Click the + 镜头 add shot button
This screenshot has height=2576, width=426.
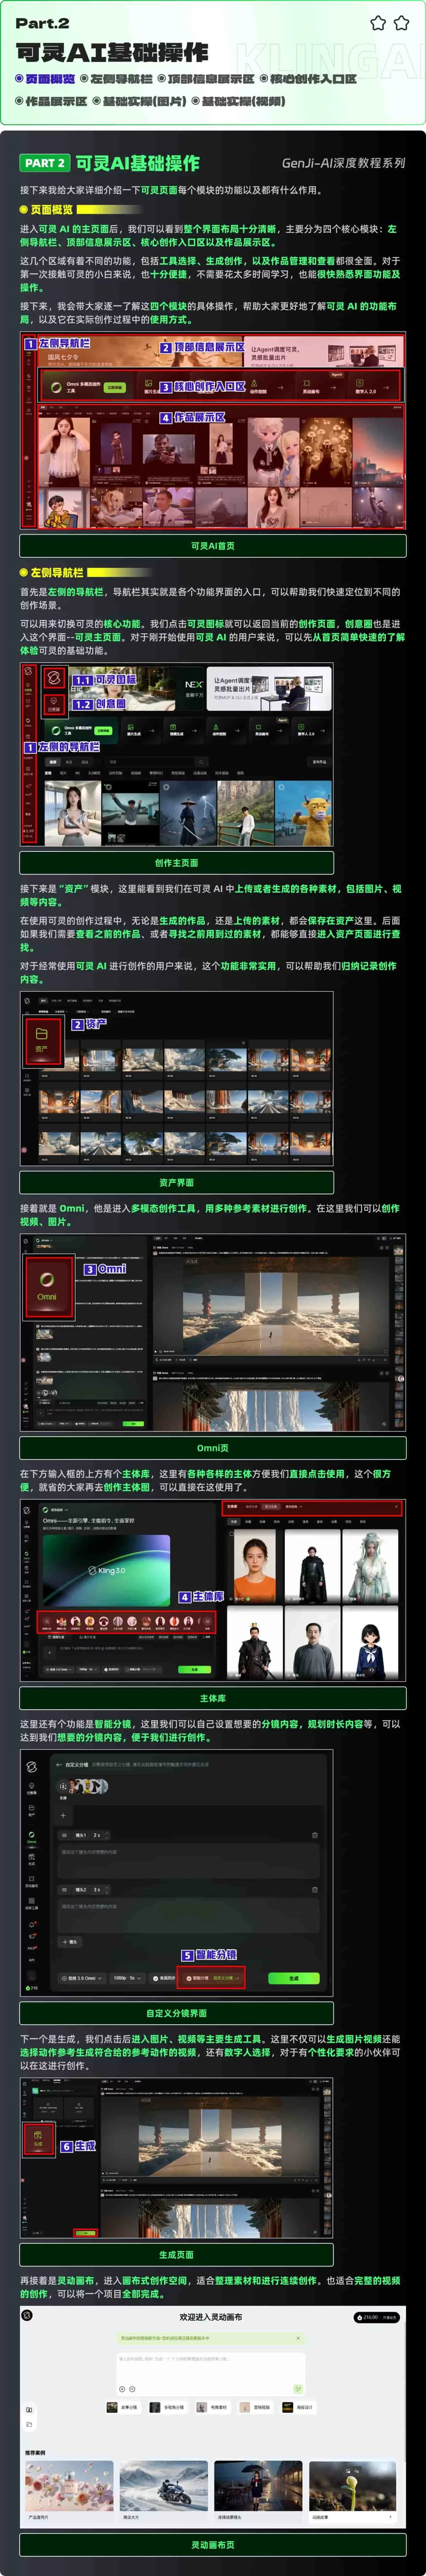(x=70, y=1942)
